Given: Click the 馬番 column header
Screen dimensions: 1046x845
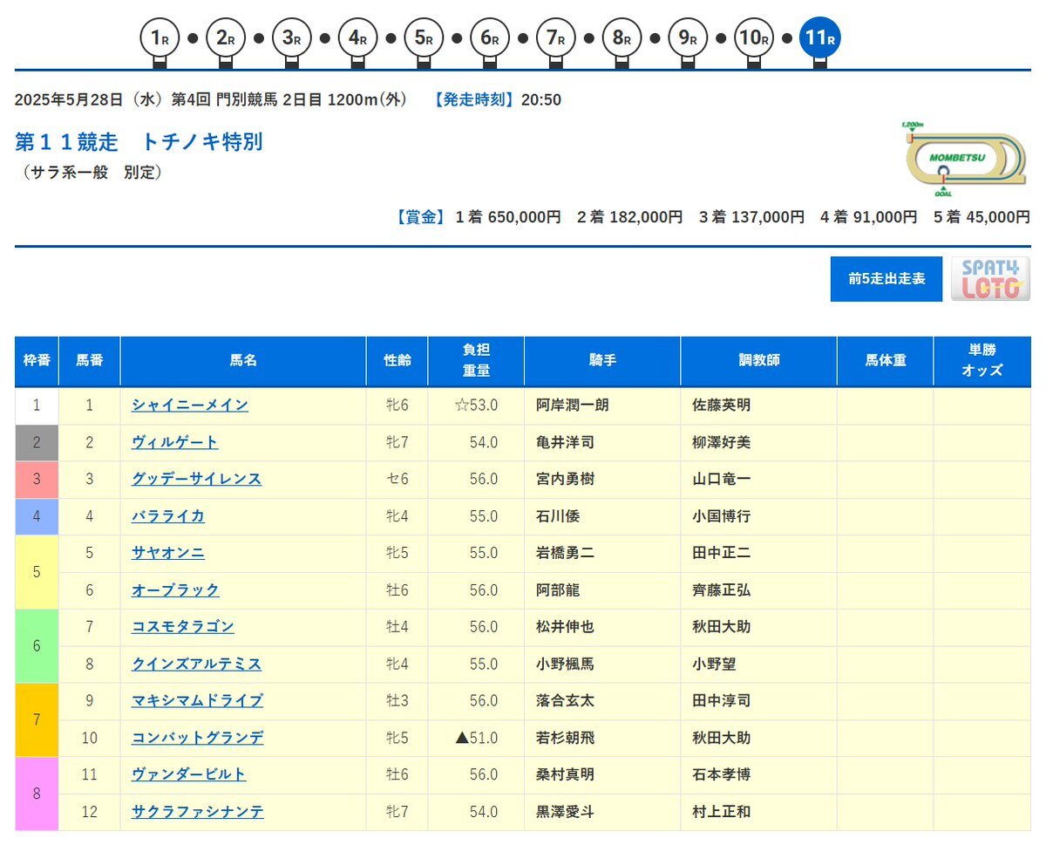Looking at the screenshot, I should (90, 361).
